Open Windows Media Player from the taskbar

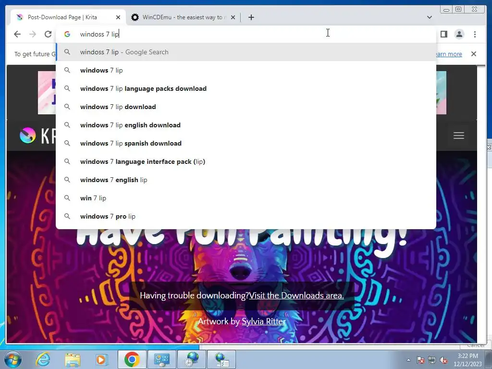click(x=101, y=359)
